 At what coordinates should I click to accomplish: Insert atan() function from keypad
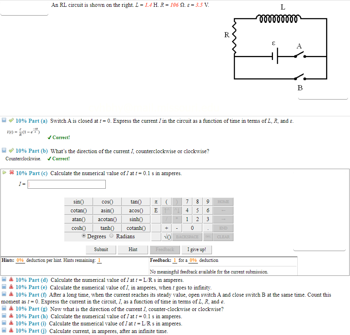click(x=79, y=219)
